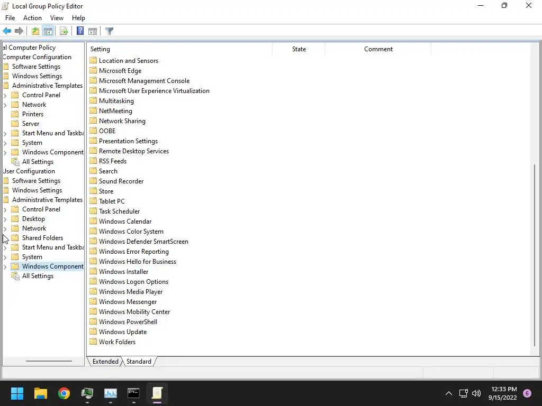
Task: Click the tree pane horizontal scrollbar
Action: pyautogui.click(x=49, y=361)
